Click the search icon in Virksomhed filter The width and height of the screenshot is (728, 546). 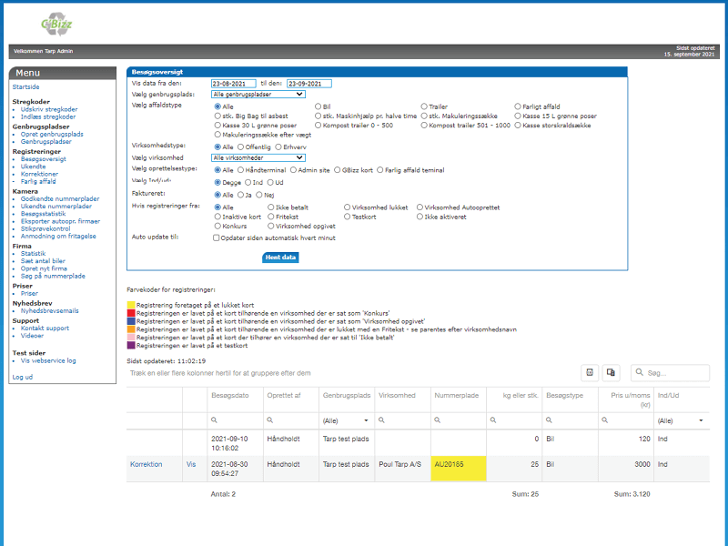pos(382,420)
